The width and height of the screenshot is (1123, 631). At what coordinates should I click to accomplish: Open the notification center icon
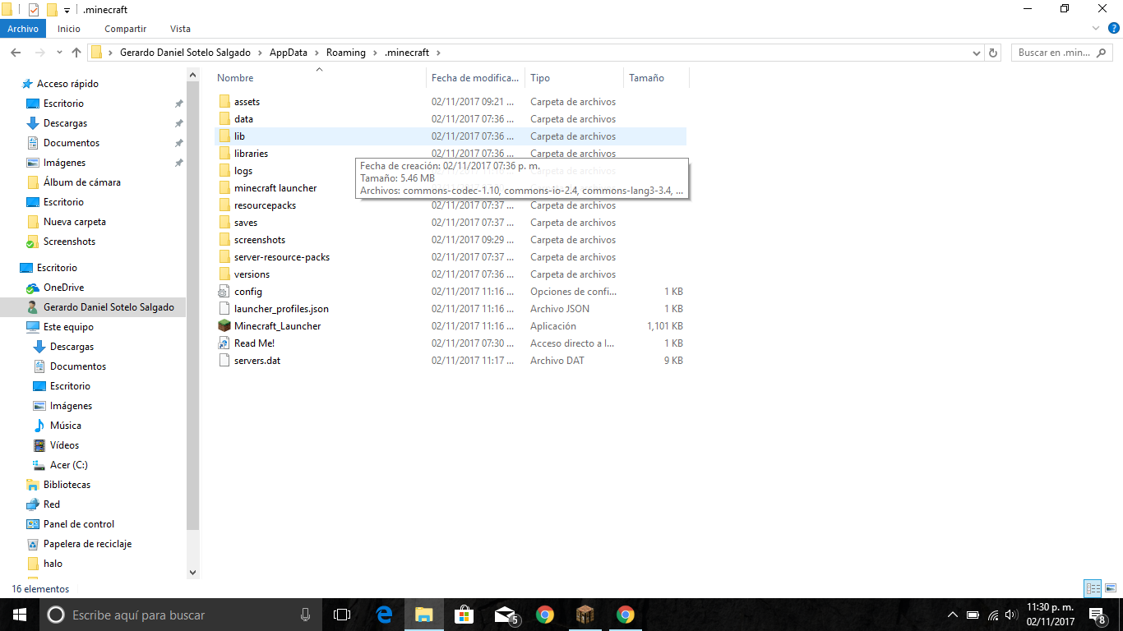click(x=1097, y=615)
